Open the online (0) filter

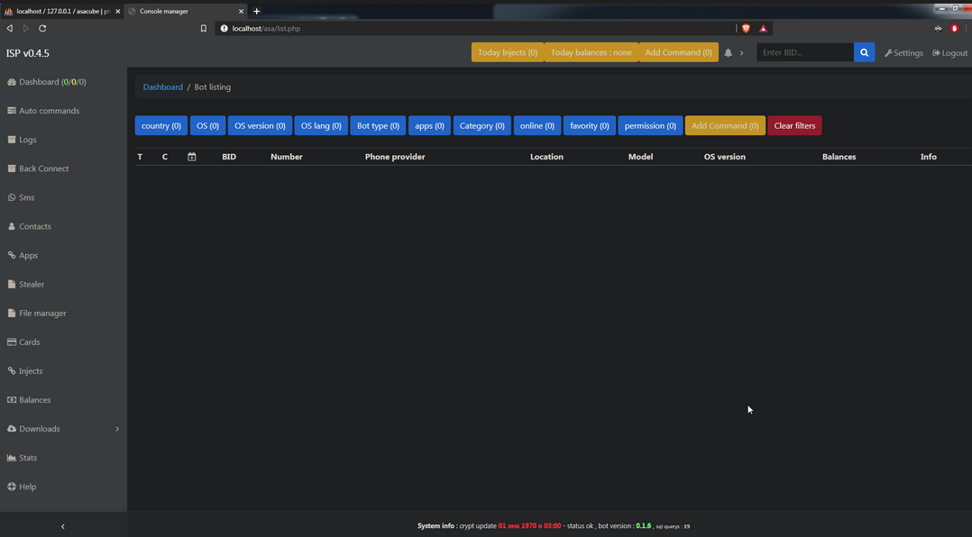click(537, 126)
